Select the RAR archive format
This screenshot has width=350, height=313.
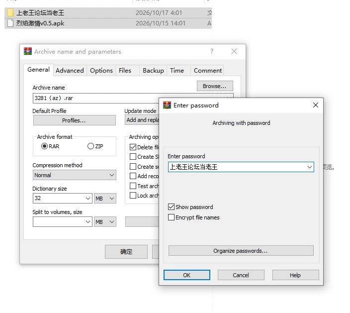tap(44, 146)
